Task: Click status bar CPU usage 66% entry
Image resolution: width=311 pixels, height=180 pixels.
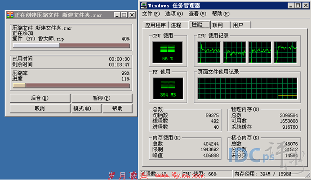Action: coord(207,174)
